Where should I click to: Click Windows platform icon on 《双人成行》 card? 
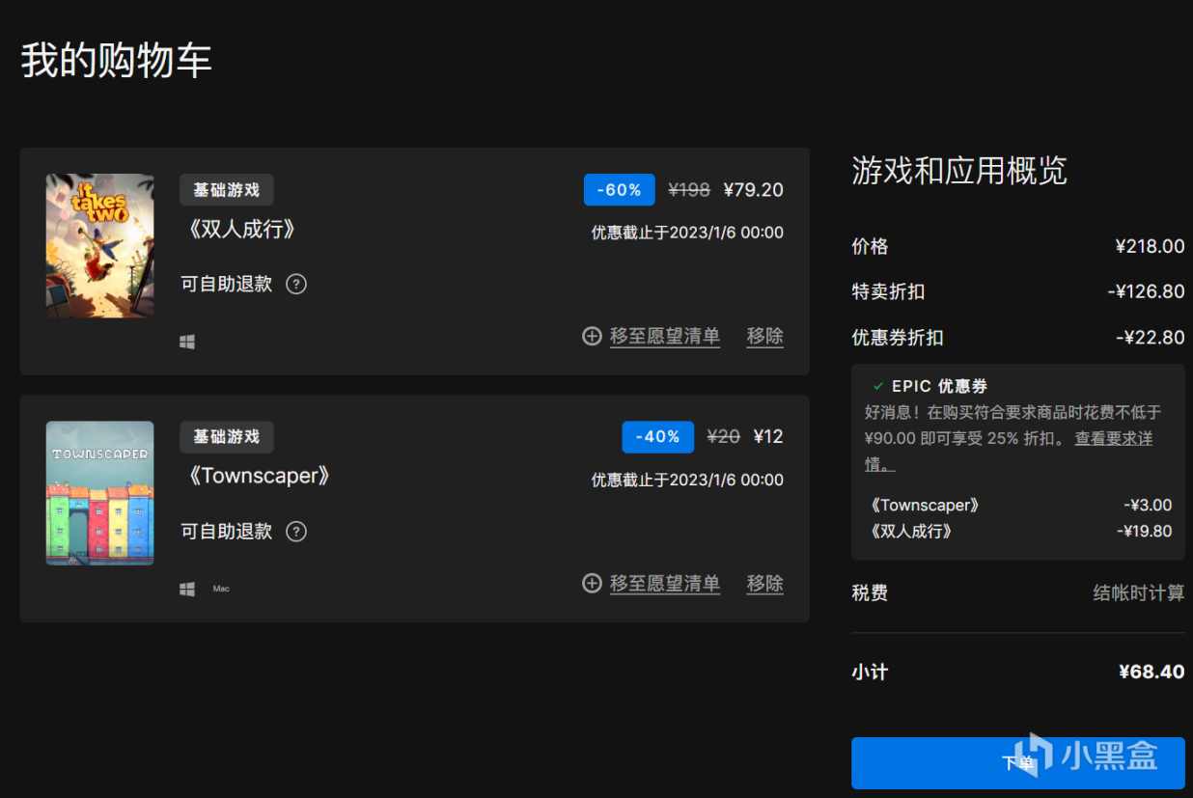click(x=187, y=342)
